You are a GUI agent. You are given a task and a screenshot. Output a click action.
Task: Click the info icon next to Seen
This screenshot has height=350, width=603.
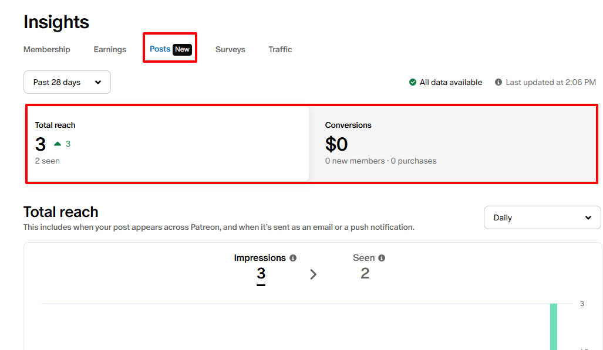[x=382, y=258]
